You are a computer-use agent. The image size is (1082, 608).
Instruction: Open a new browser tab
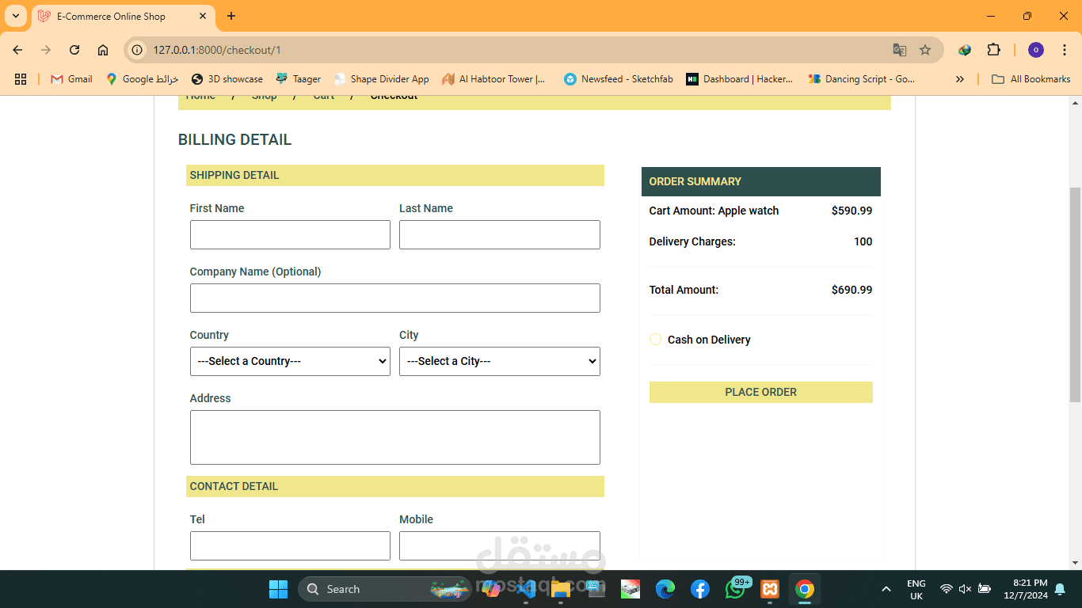point(231,16)
